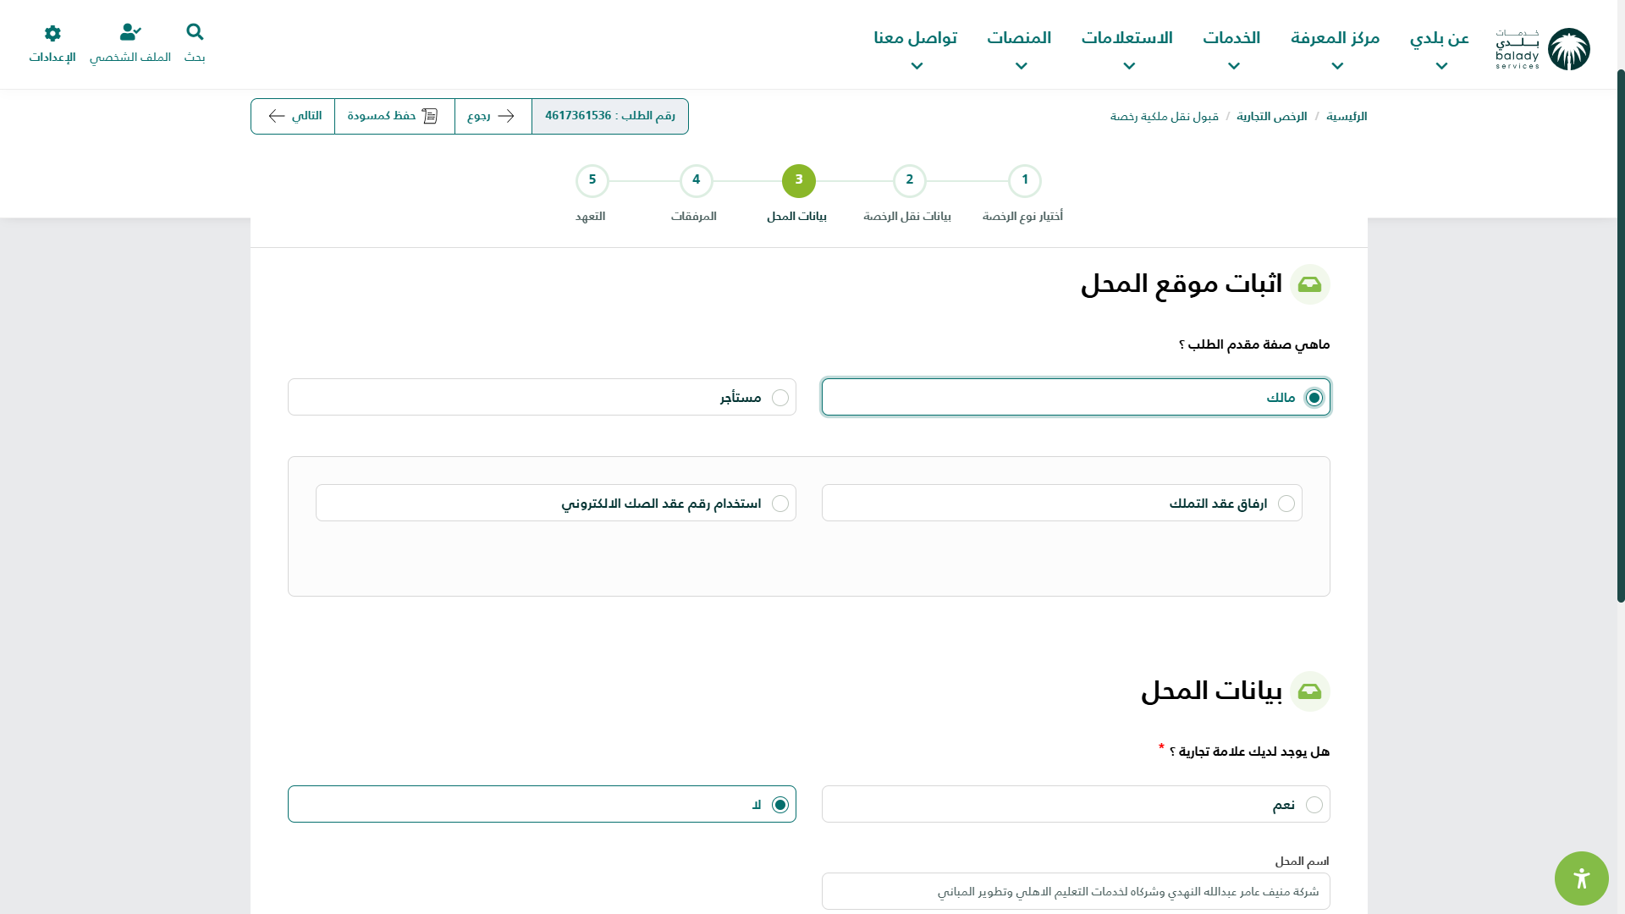The height and width of the screenshot is (914, 1625).
Task: Select attach ownership contract radio option
Action: click(1286, 504)
